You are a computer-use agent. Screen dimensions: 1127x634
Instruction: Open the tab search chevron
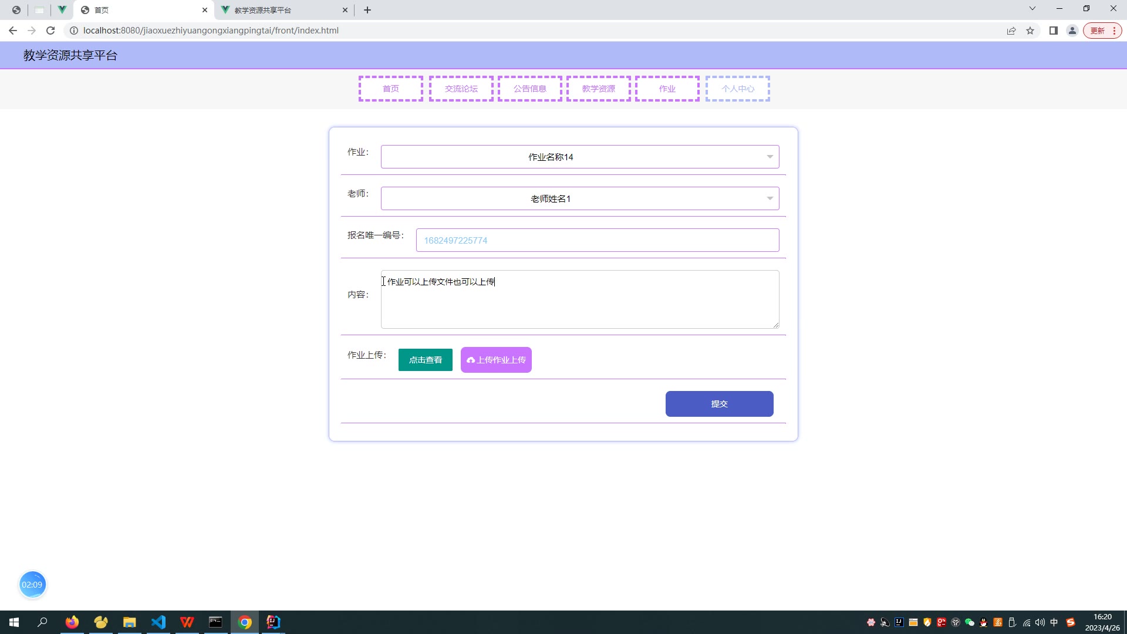(1032, 8)
